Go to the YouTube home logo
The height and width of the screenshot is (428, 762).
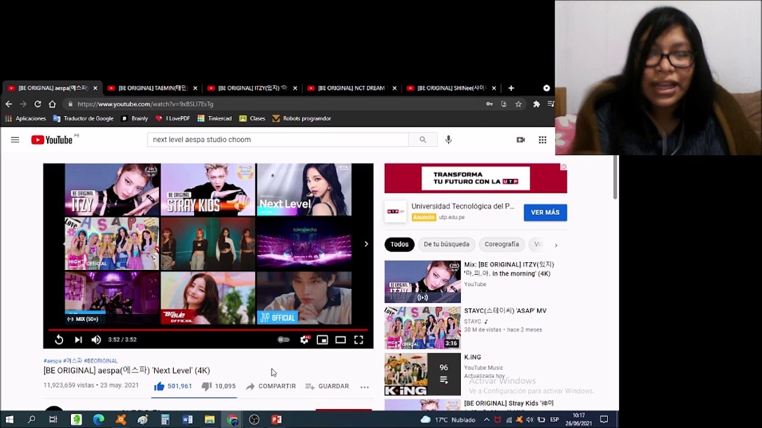pyautogui.click(x=52, y=140)
